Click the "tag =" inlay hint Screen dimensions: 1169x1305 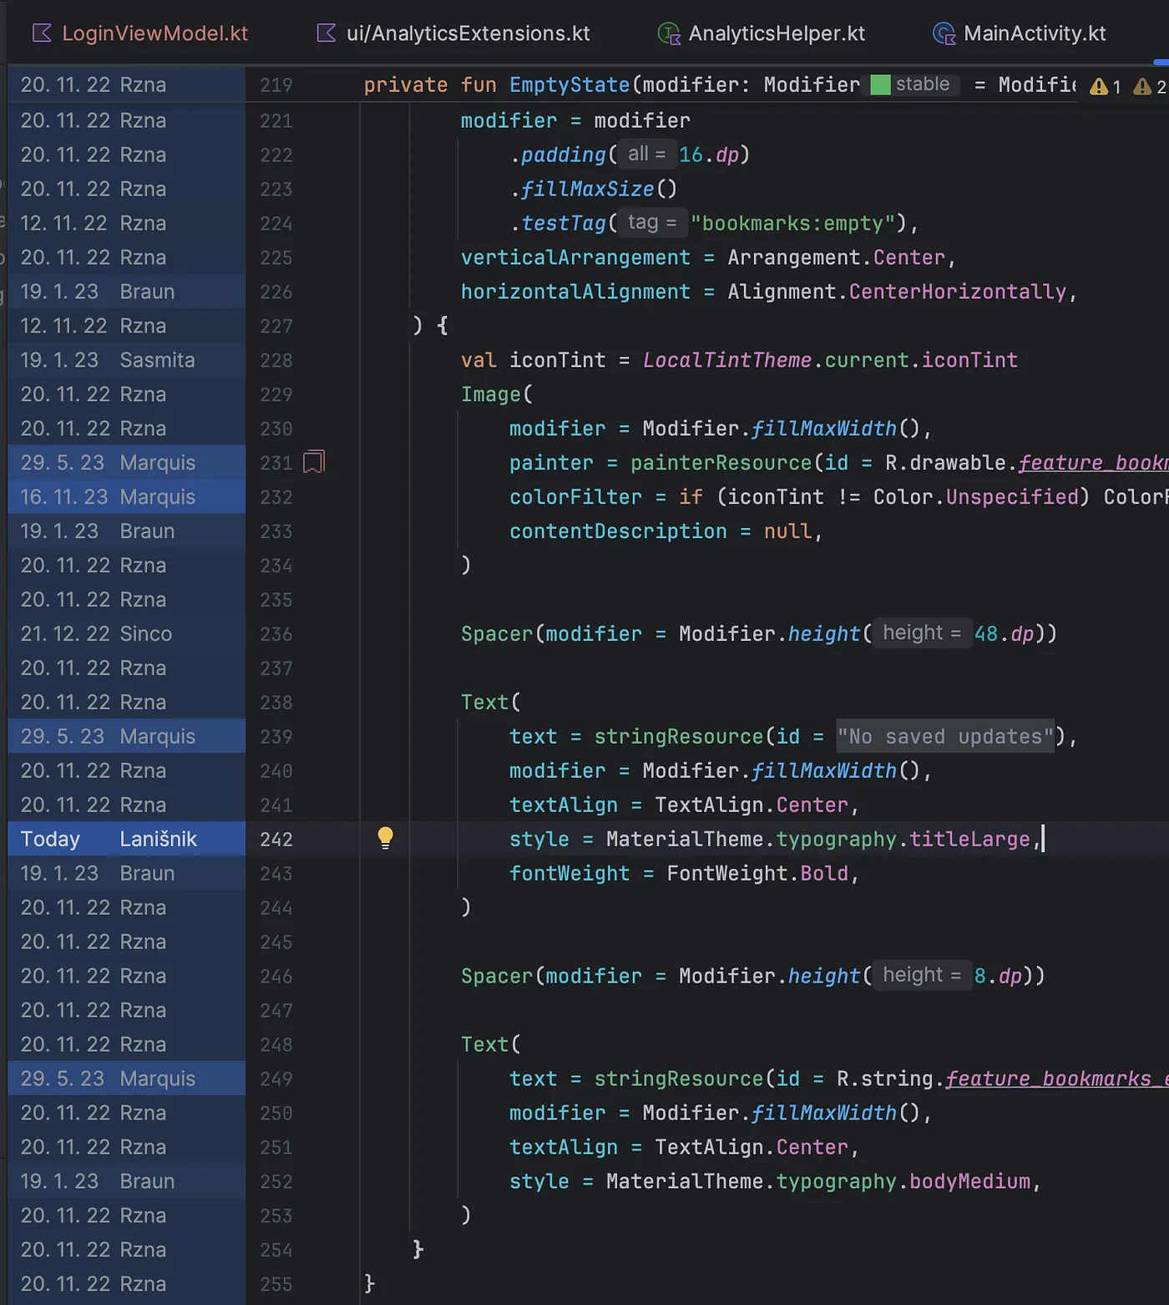click(651, 222)
